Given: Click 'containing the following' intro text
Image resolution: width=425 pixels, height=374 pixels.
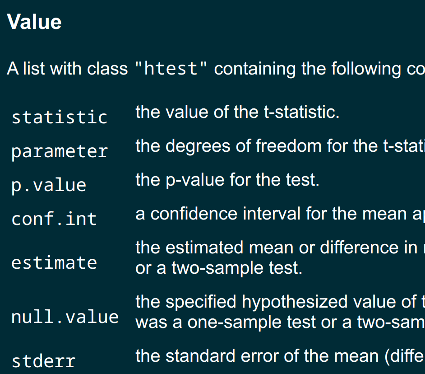Looking at the screenshot, I should point(307,68).
